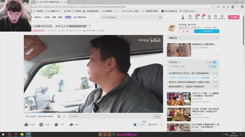Open ad card three-dot menu
The height and width of the screenshot is (137, 245).
218,55
